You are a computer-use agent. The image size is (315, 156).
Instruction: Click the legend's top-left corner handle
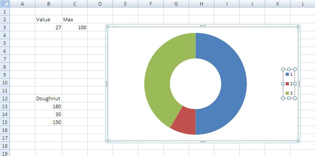(x=283, y=69)
